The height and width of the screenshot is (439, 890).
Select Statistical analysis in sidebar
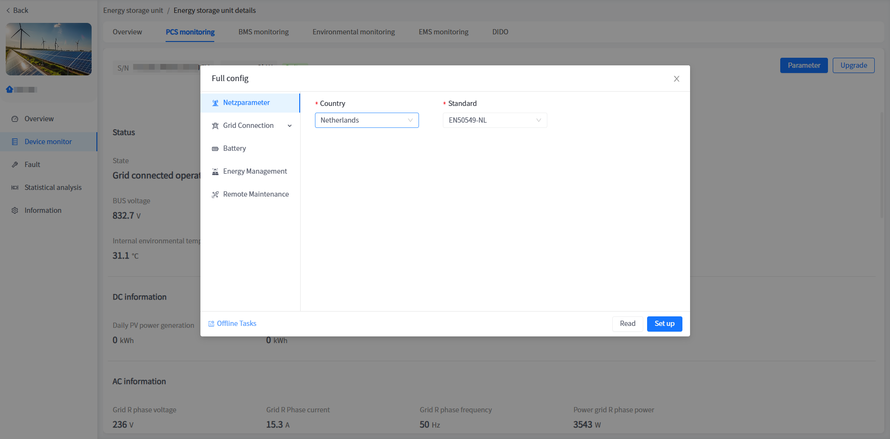tap(53, 188)
